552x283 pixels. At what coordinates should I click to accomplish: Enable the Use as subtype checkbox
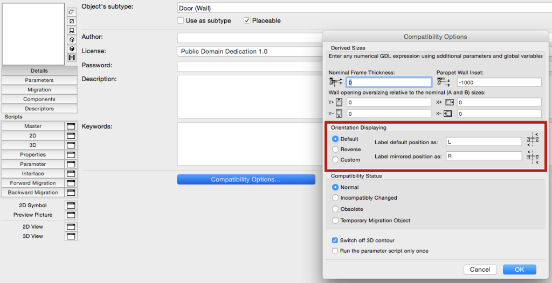181,20
